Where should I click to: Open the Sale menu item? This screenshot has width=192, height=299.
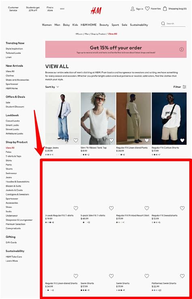[x=124, y=25]
